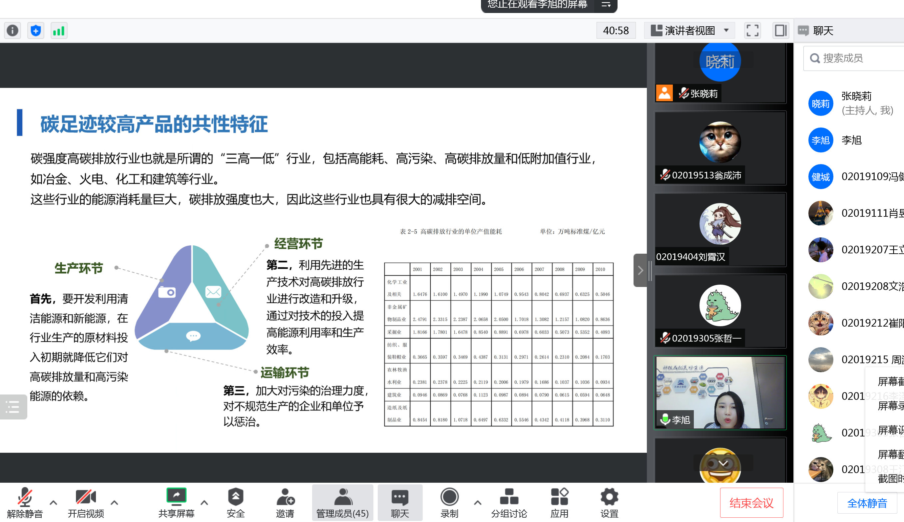
Task: Click the green network signal icon
Action: (x=59, y=31)
